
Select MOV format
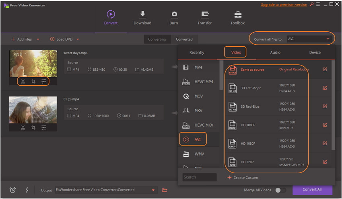198,96
